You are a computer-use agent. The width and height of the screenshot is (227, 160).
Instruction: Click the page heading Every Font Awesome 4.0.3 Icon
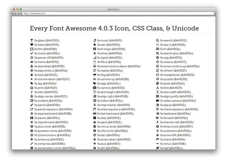tap(114, 28)
